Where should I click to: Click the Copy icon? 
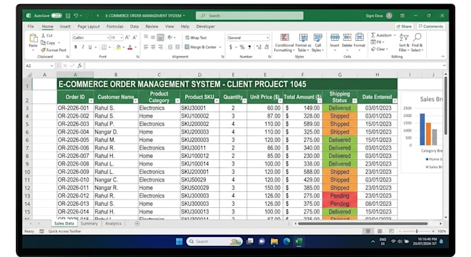point(43,43)
